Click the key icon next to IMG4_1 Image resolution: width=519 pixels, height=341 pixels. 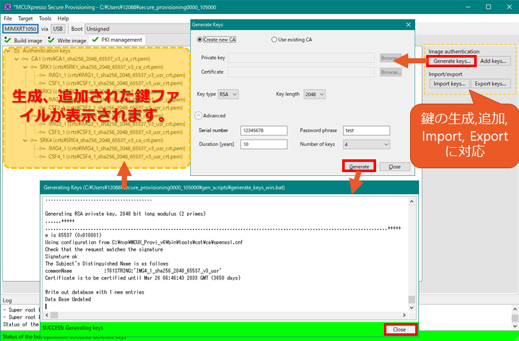(43, 147)
